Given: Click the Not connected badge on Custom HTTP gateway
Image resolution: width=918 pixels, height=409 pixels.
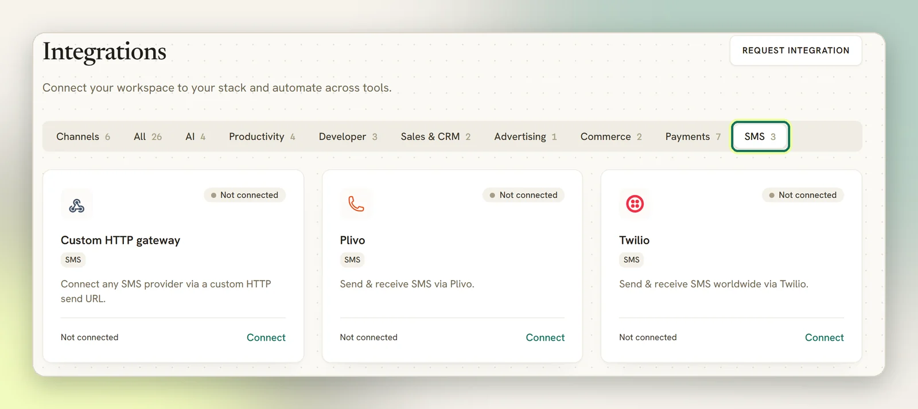Looking at the screenshot, I should click(x=245, y=195).
